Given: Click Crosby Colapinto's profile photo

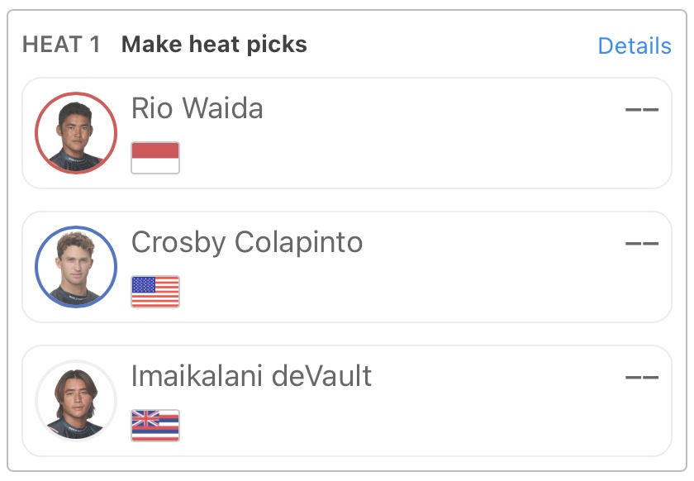Looking at the screenshot, I should (x=76, y=267).
